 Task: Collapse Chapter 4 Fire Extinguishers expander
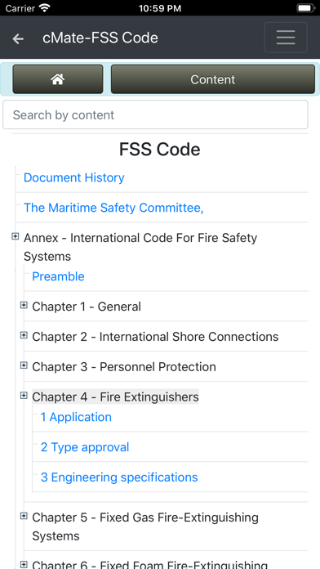[24, 396]
